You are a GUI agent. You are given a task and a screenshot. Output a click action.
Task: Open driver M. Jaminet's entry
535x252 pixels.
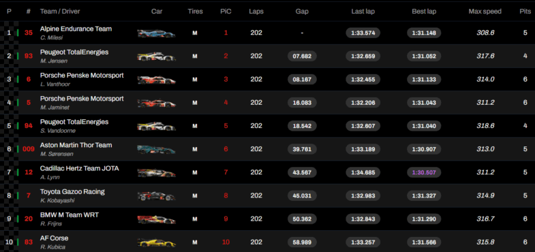click(52, 107)
